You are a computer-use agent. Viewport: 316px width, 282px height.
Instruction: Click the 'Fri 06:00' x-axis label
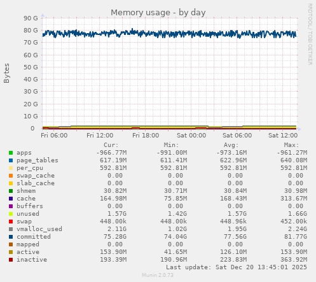(x=54, y=136)
